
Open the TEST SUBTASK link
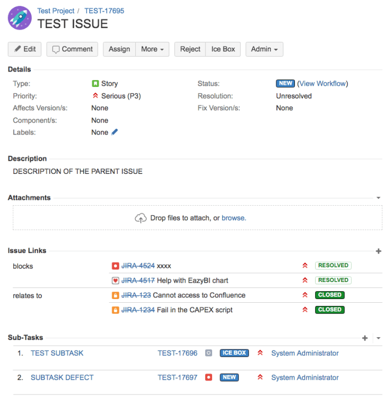click(57, 353)
